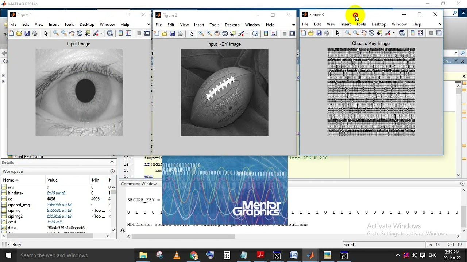Open File menu in Figure 1

click(13, 24)
